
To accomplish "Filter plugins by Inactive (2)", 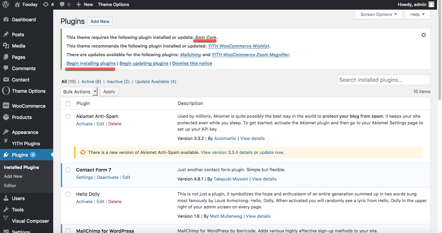I will [x=118, y=81].
